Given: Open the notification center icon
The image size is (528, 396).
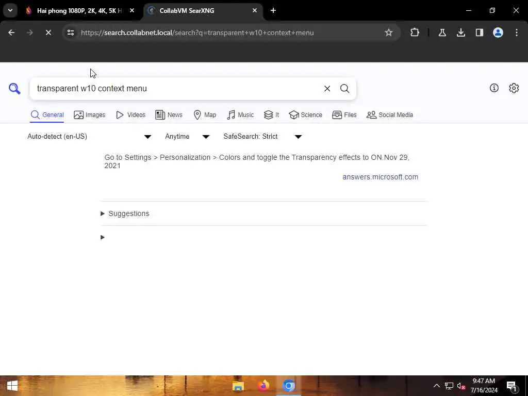Looking at the screenshot, I should [x=512, y=386].
